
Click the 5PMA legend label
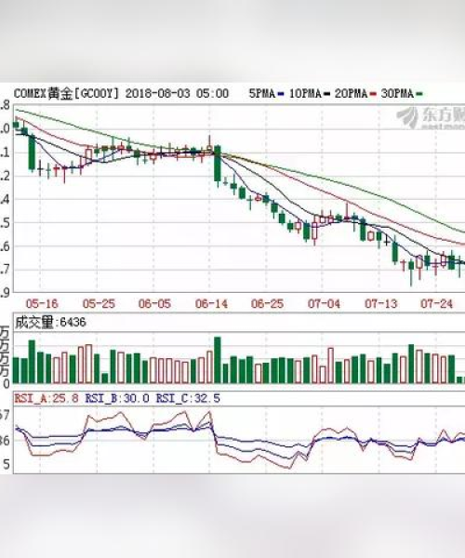262,94
